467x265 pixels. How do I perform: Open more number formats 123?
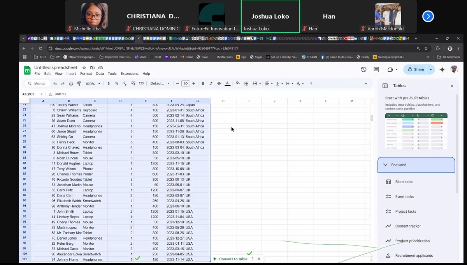click(x=141, y=83)
